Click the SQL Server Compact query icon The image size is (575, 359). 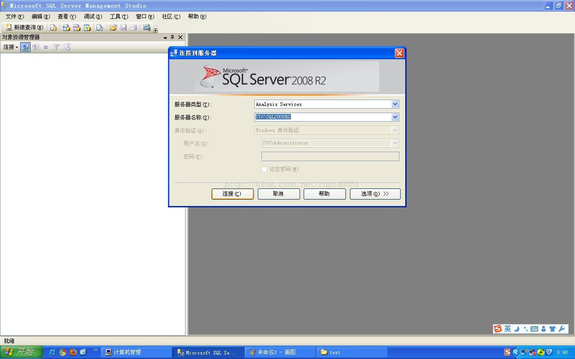pos(100,27)
